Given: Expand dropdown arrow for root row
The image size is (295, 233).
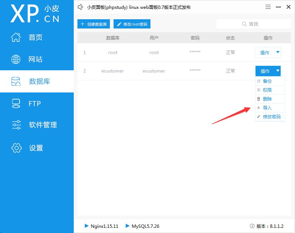Looking at the screenshot, I should (278, 52).
